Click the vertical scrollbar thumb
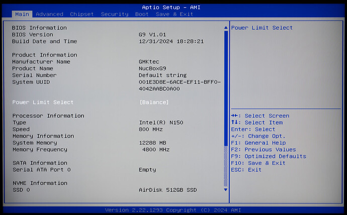Viewport: 347px width, 215px height. coord(226,88)
